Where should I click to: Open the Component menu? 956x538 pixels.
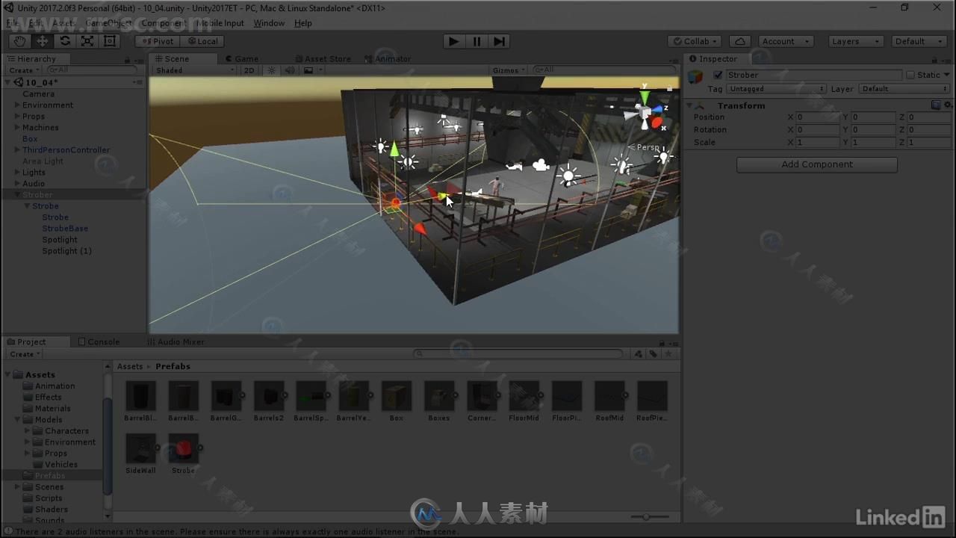click(164, 23)
